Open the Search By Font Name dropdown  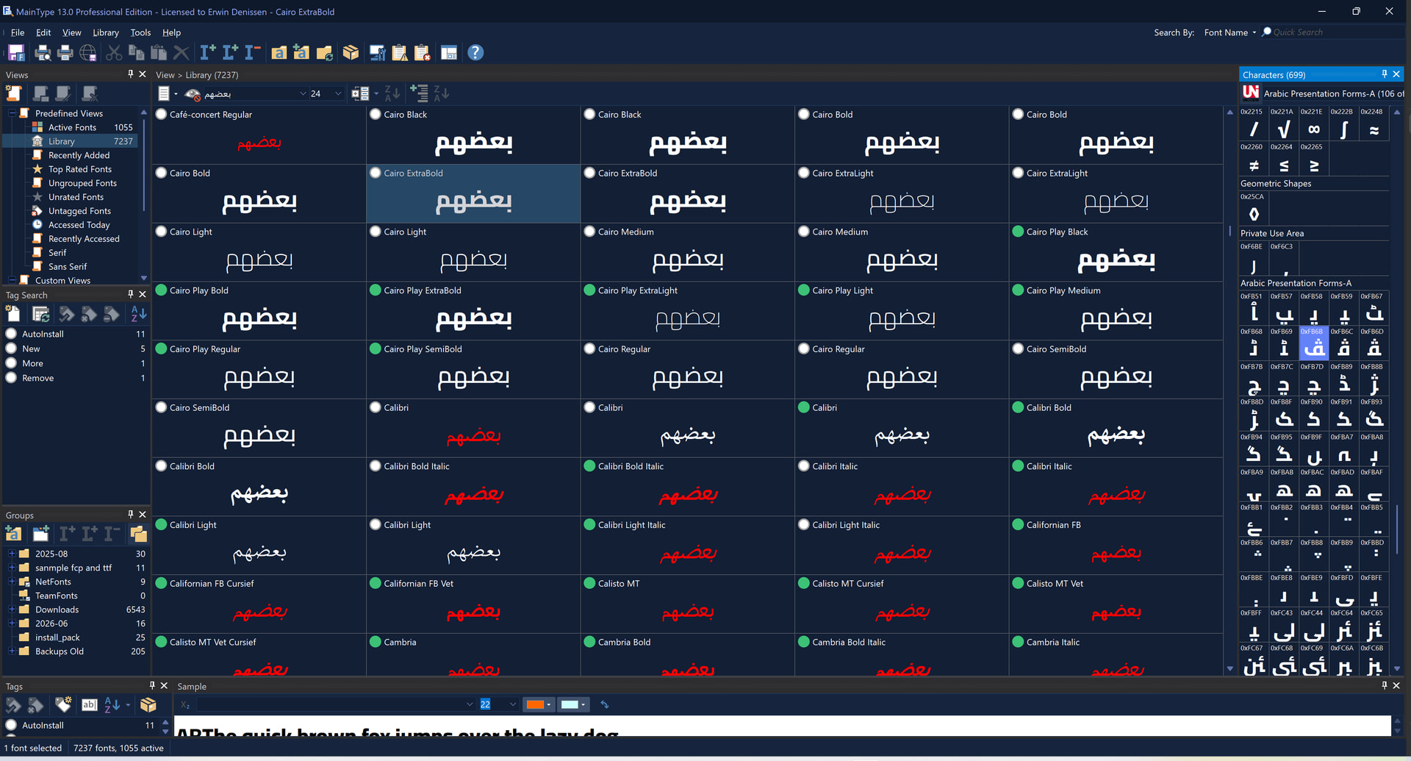1230,32
